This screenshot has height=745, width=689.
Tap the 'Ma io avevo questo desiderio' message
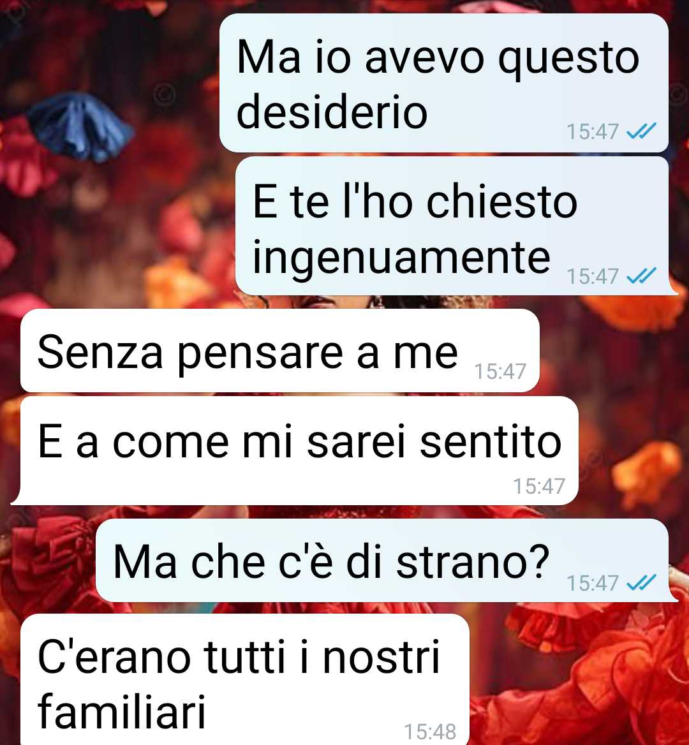444,83
